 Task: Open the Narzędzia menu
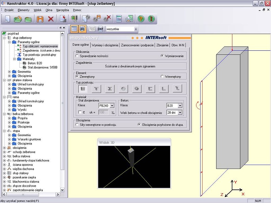[63, 10]
